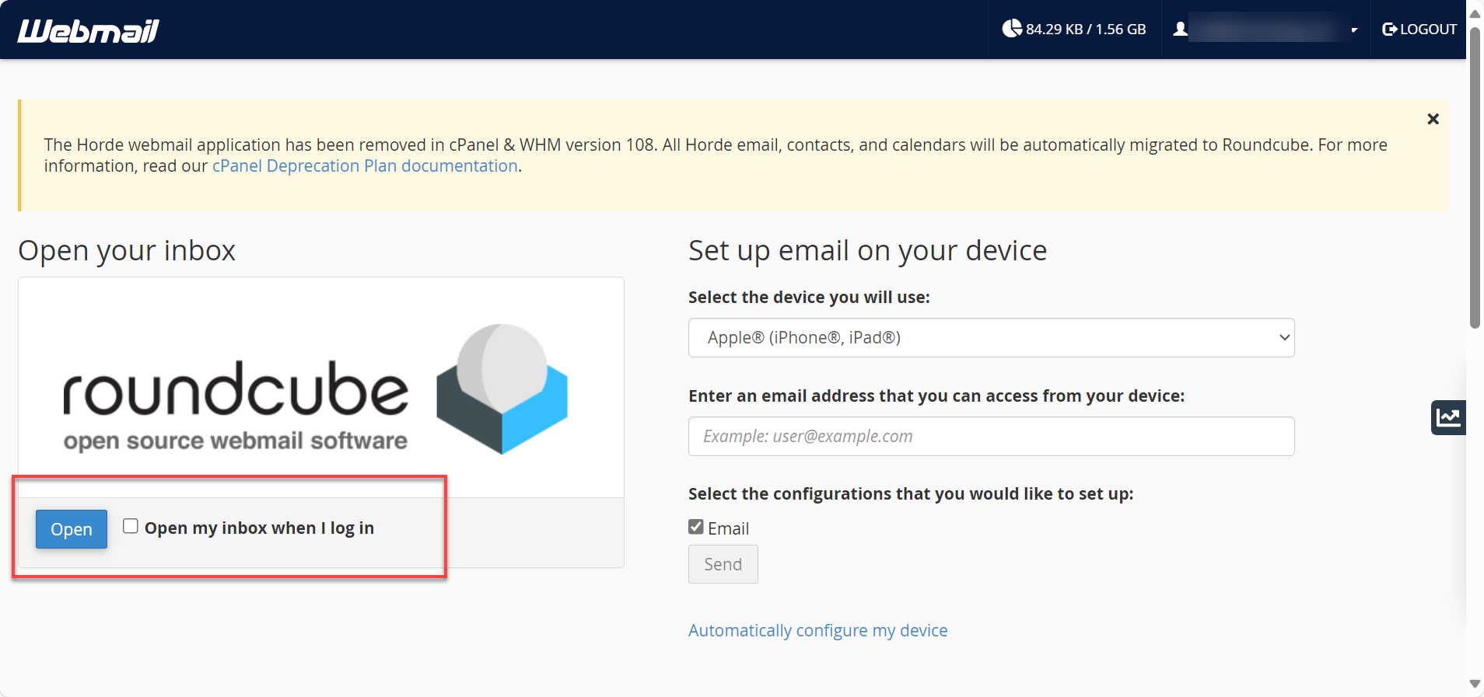Log out using the LOGOUT link
This screenshot has width=1484, height=697.
pos(1419,30)
